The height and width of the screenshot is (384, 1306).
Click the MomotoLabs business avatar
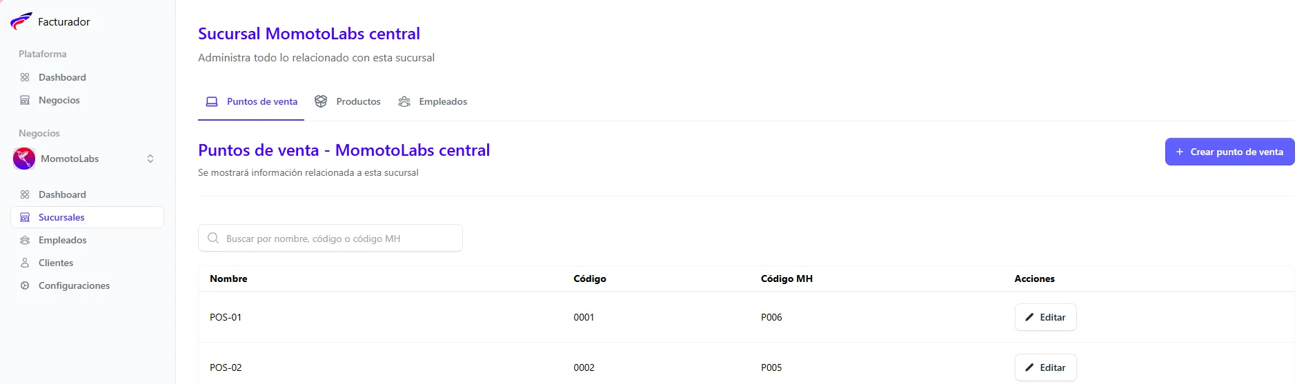point(24,159)
